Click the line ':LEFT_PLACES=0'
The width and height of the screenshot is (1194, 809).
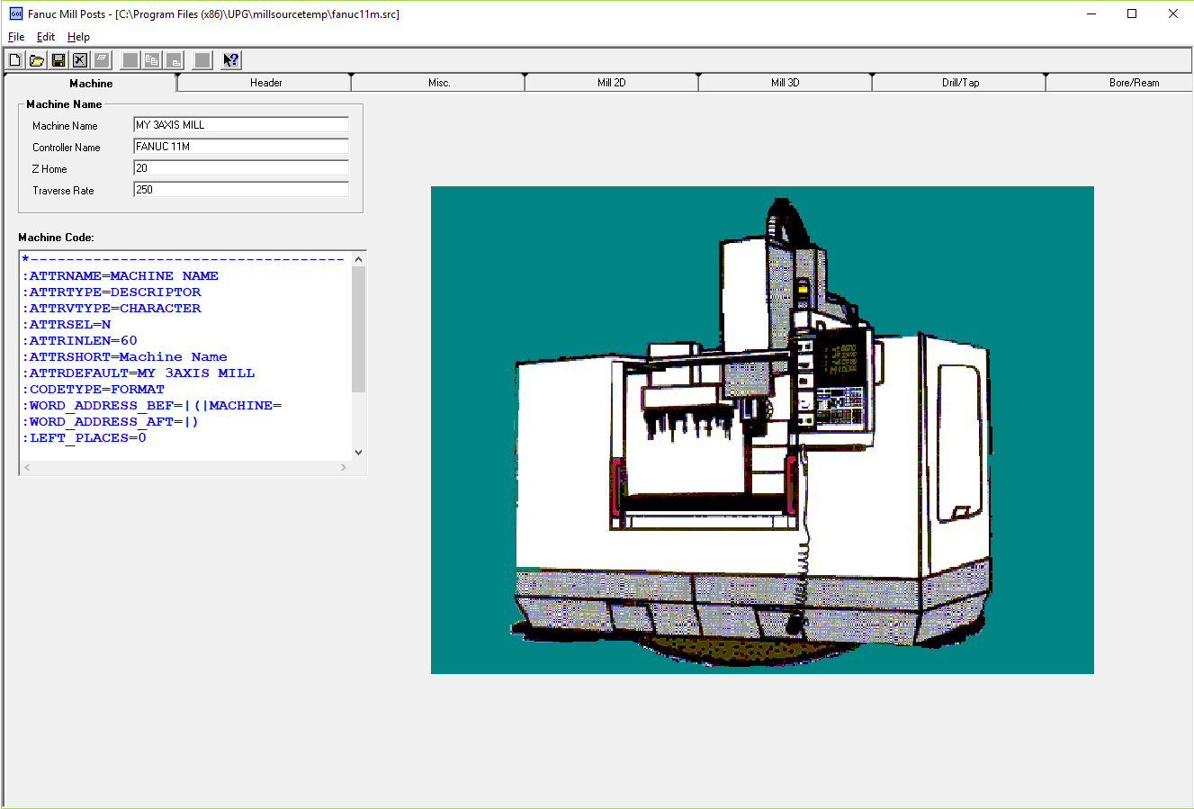click(85, 438)
